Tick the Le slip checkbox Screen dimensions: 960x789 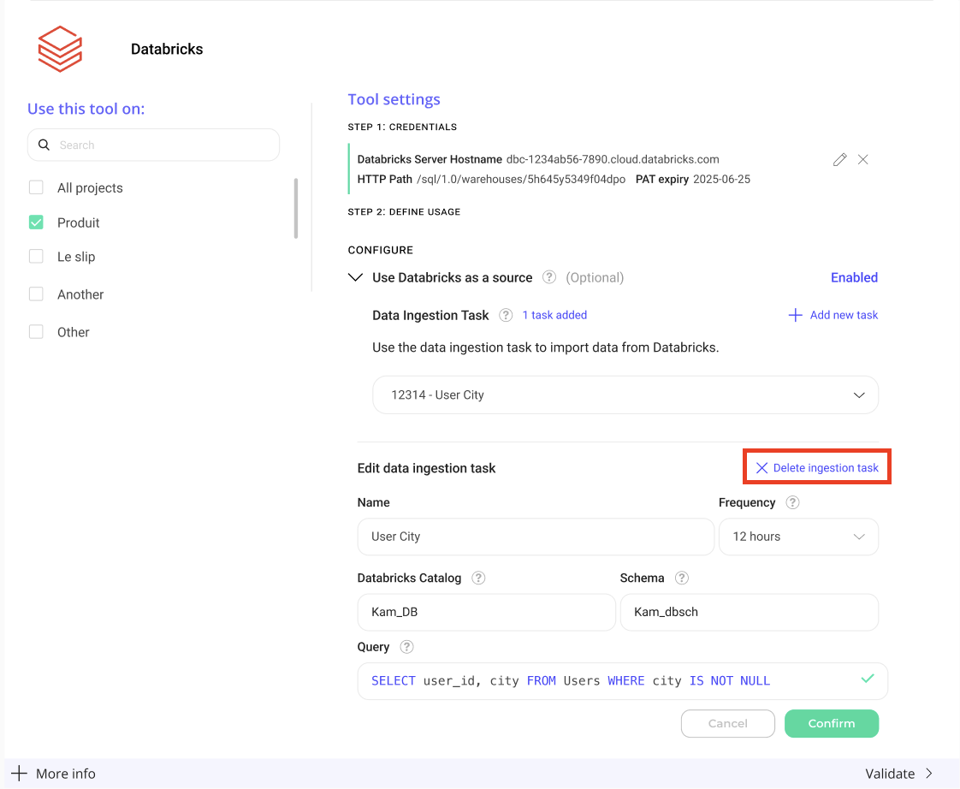36,257
